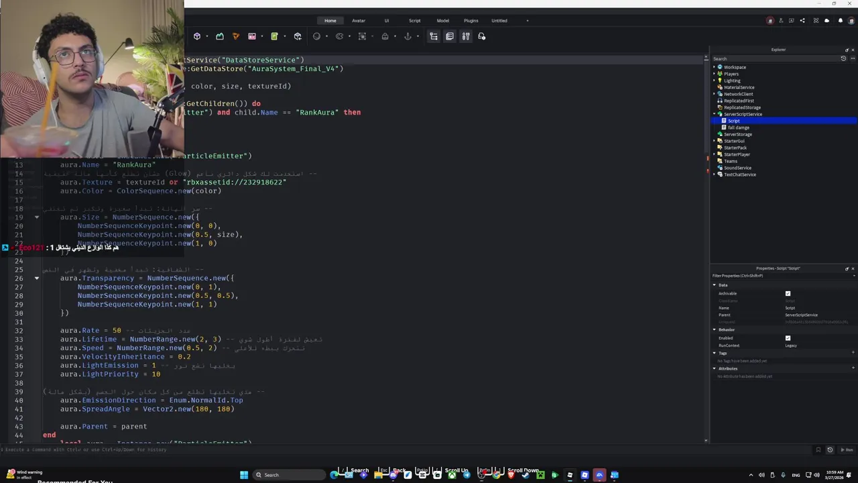
Task: Click the command bar Run button
Action: coord(848,449)
